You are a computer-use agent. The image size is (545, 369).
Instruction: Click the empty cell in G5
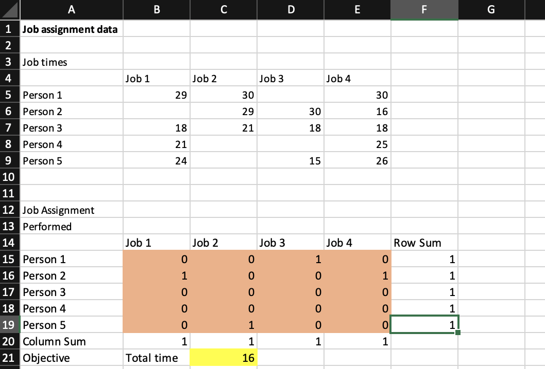tap(490, 95)
